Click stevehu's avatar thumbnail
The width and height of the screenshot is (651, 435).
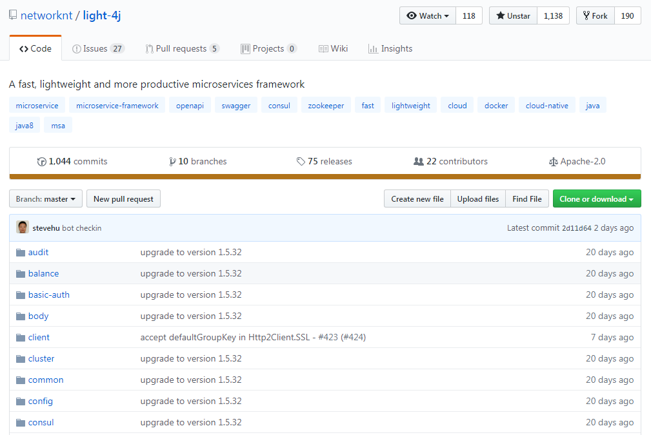click(x=23, y=227)
